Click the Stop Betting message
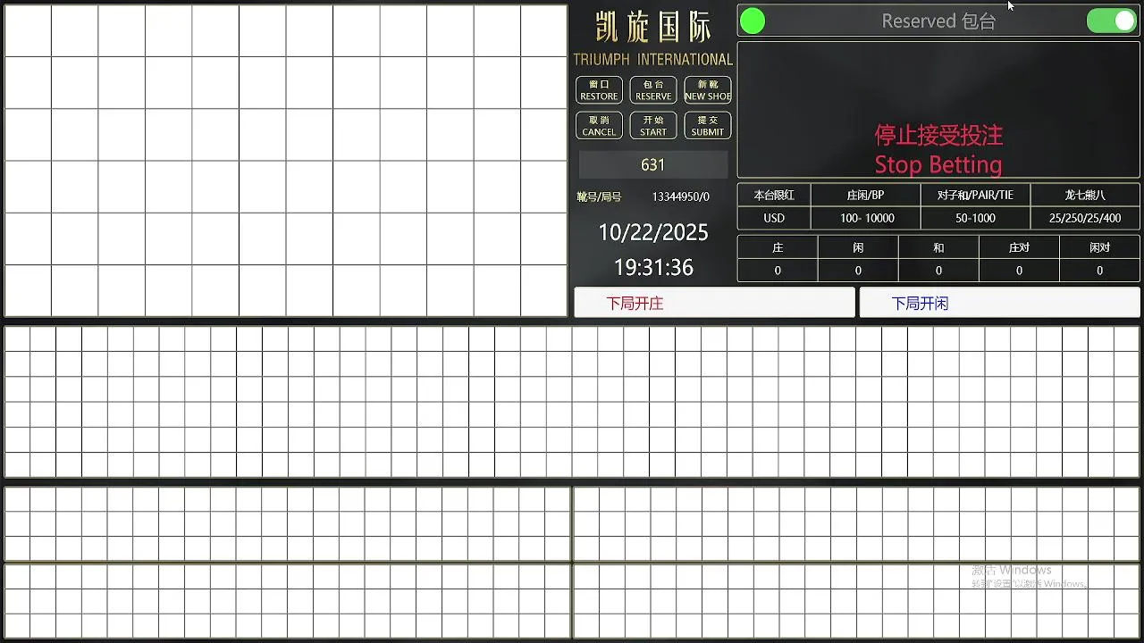Screen dimensions: 1144x643 click(938, 165)
